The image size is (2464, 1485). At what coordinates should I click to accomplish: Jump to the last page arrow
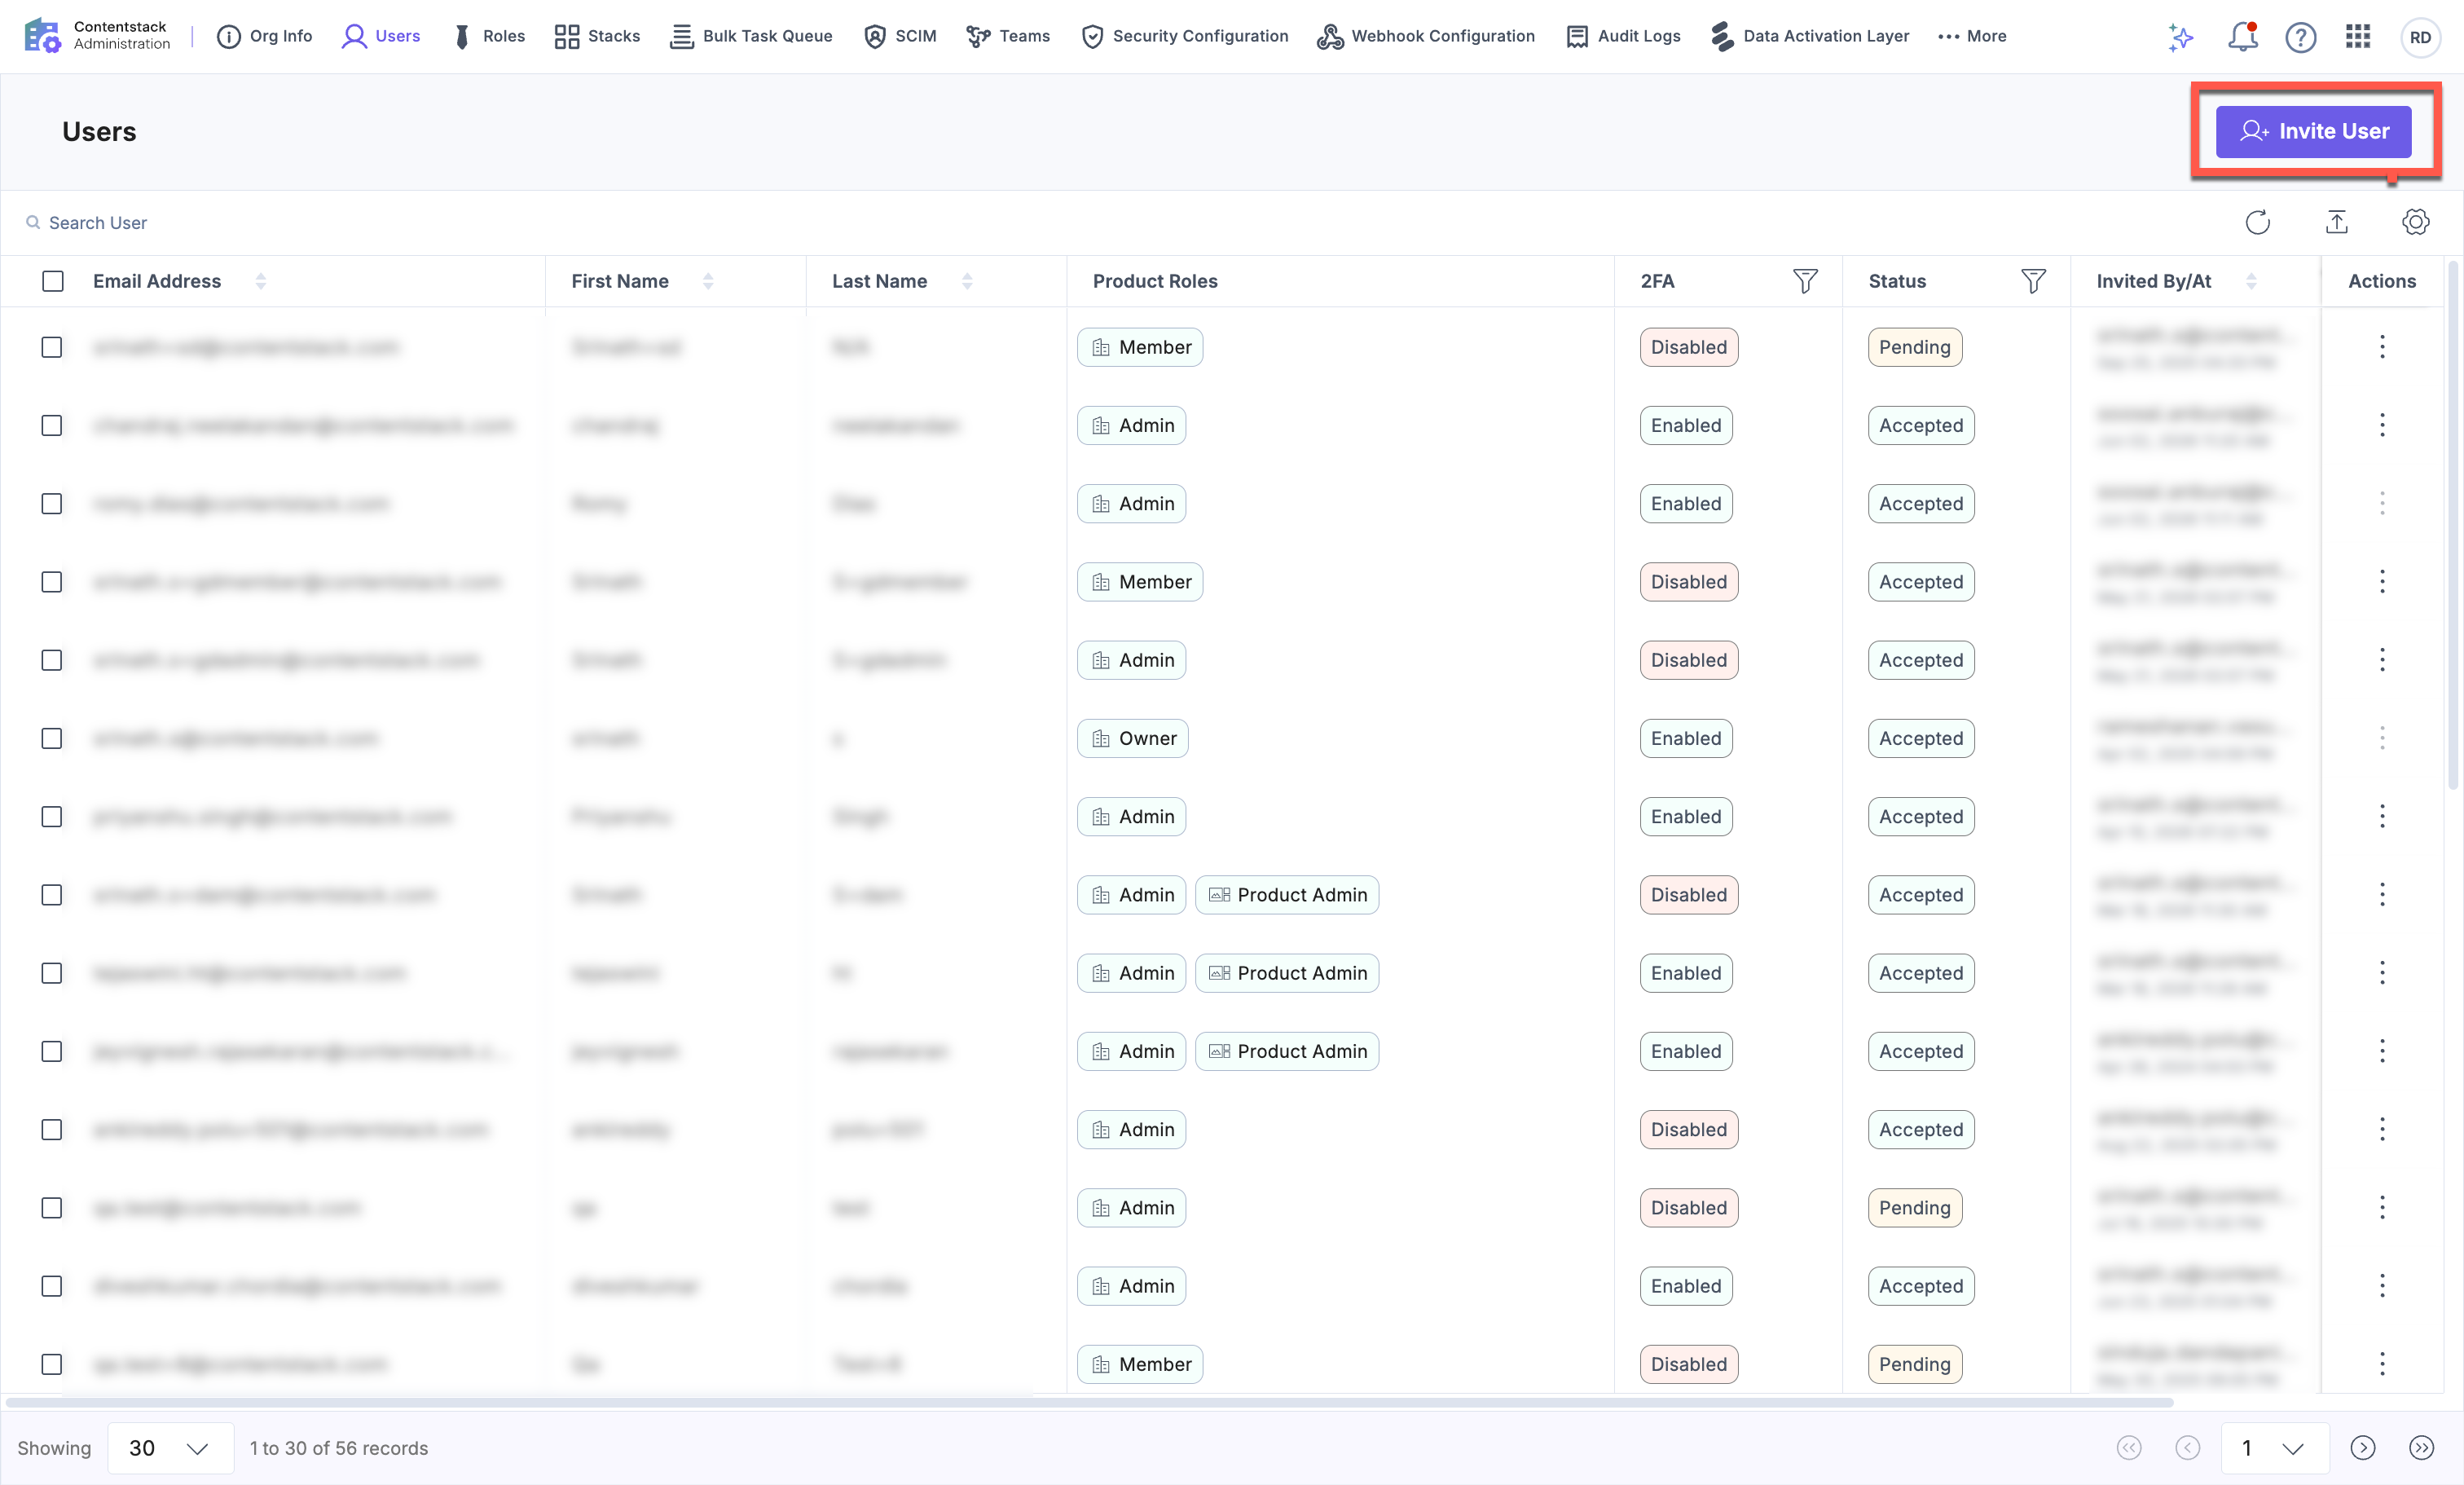(2421, 1447)
